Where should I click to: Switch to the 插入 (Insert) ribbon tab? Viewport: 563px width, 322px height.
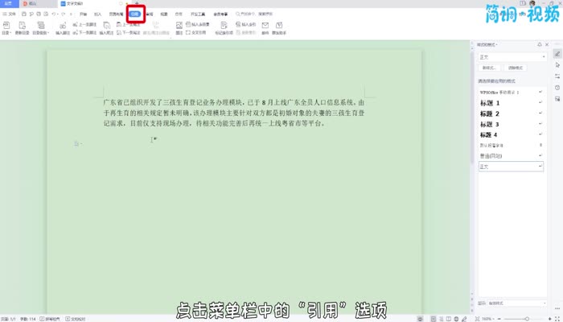[97, 14]
